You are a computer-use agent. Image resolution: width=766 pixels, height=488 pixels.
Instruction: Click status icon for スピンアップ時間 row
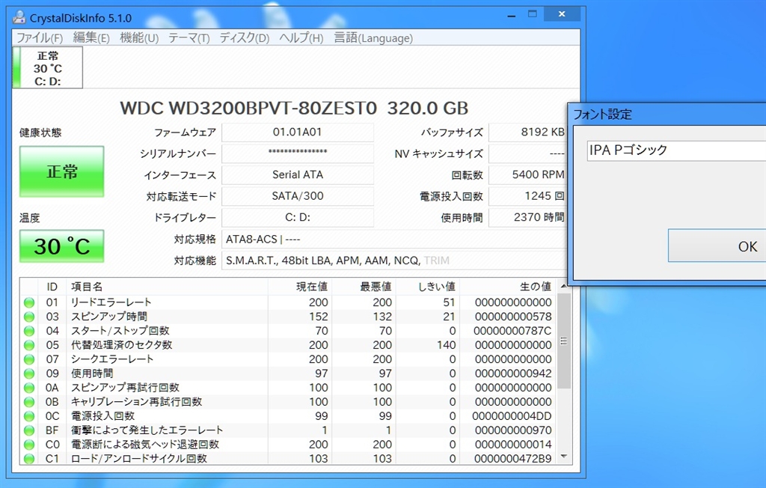pyautogui.click(x=29, y=317)
